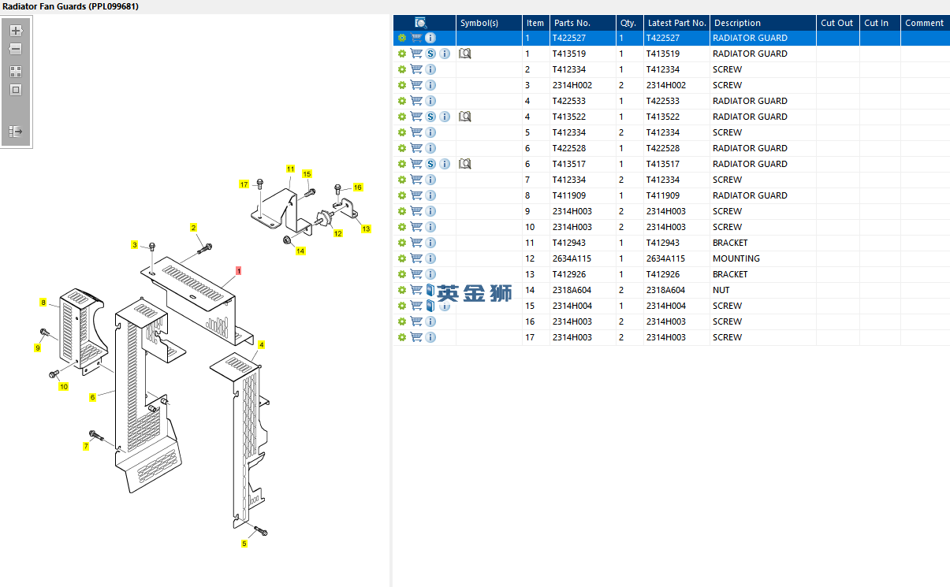This screenshot has width=950, height=587.
Task: Zoom out of the parts diagram
Action: point(16,49)
